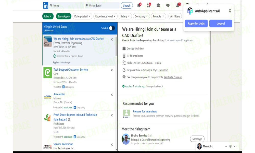Click the AutoApplicantsAI extension logo

[190, 11]
